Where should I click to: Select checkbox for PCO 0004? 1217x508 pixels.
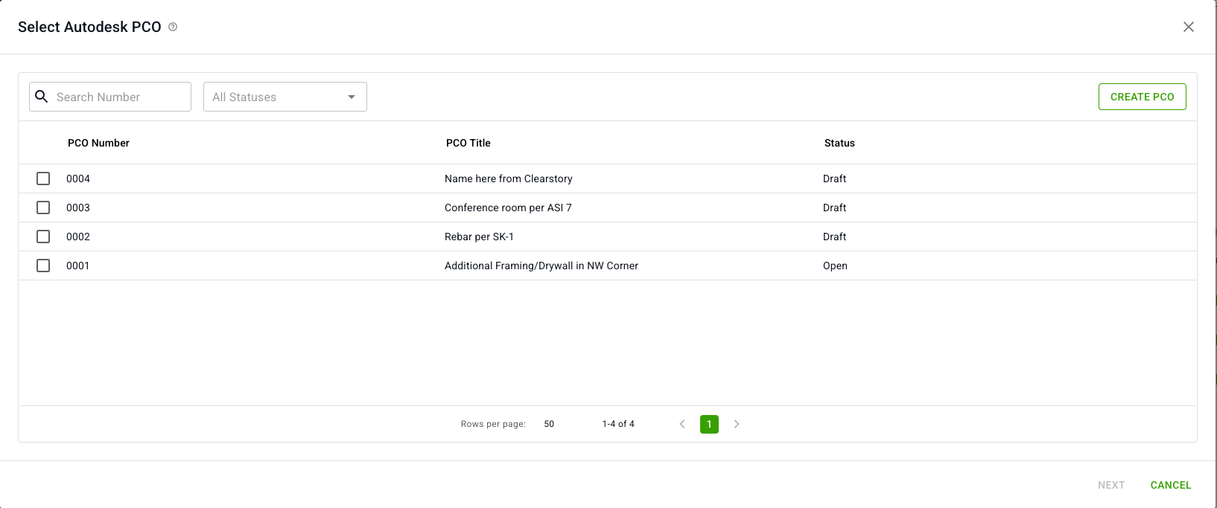[x=43, y=179]
